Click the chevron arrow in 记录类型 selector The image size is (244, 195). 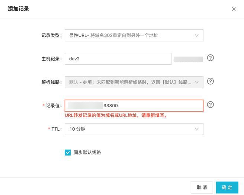[196, 35]
